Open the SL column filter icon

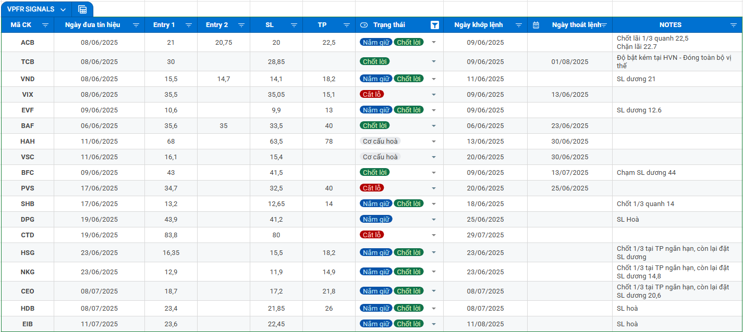tap(294, 25)
